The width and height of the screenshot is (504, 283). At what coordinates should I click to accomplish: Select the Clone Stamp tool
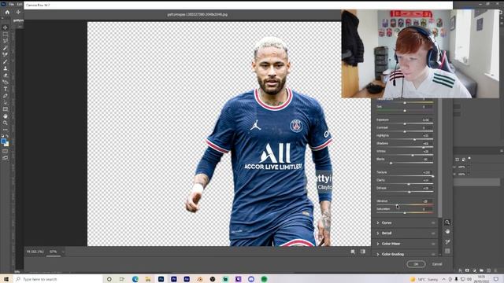click(6, 68)
